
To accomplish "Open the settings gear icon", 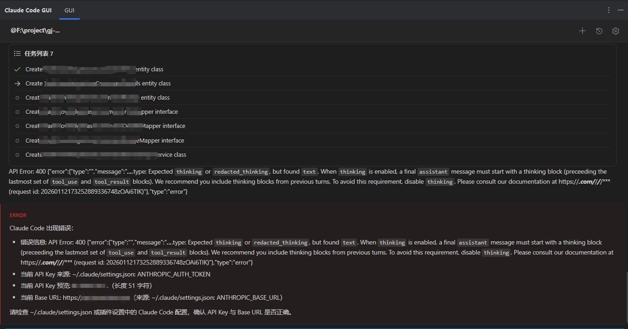I will (616, 31).
